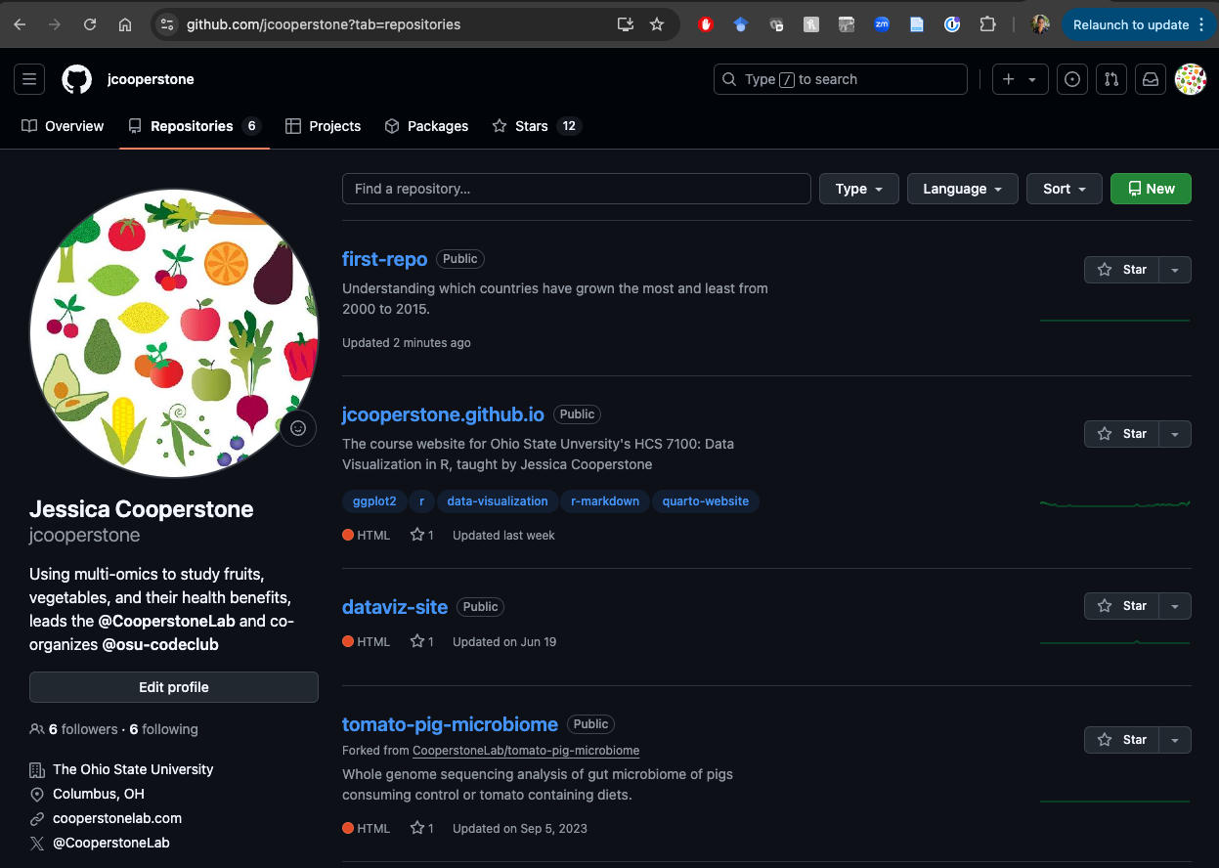This screenshot has height=868, width=1219.
Task: Select the ggplot2 topic tag
Action: (x=374, y=501)
